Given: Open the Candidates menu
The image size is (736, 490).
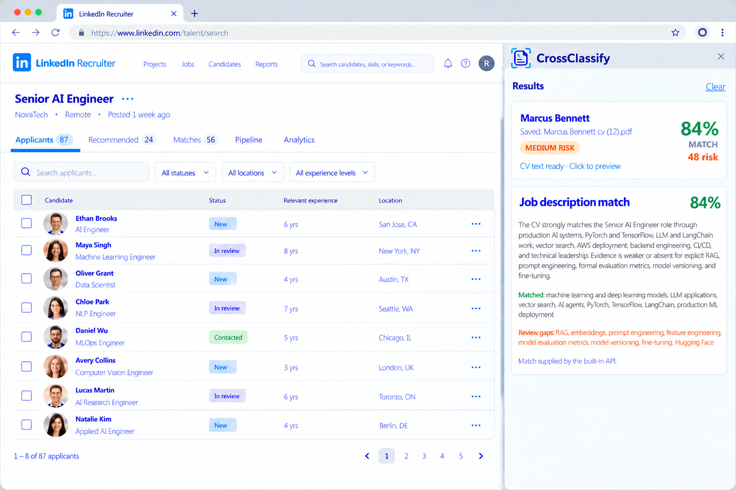Looking at the screenshot, I should [x=225, y=64].
